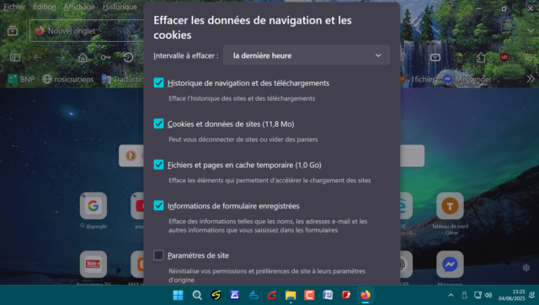Open the red arrow app on taskbar
539x305 pixels.
pos(346,295)
